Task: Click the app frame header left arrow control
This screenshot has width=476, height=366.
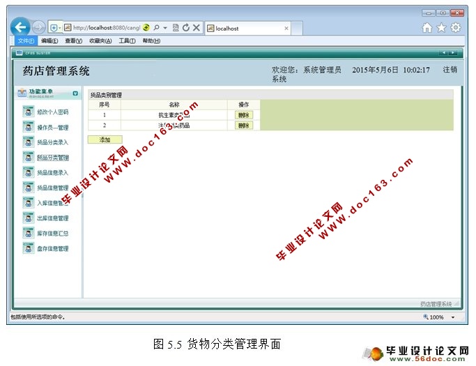Action: tap(443, 53)
